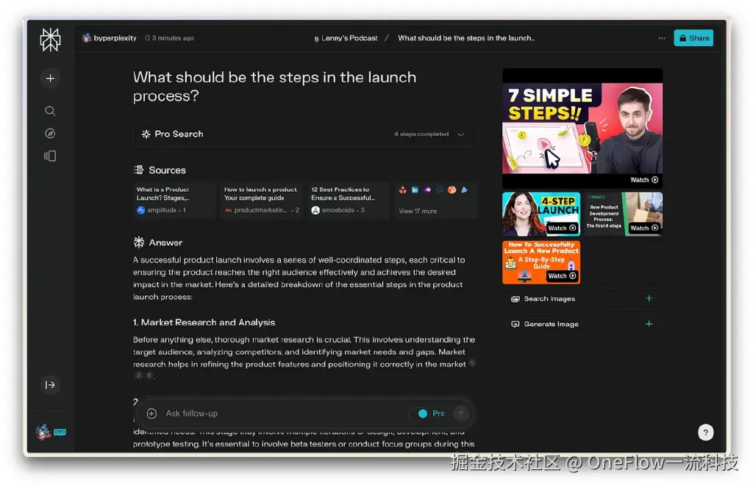This screenshot has width=753, height=487.
Task: Expand Generate Image with plus
Action: tap(649, 324)
